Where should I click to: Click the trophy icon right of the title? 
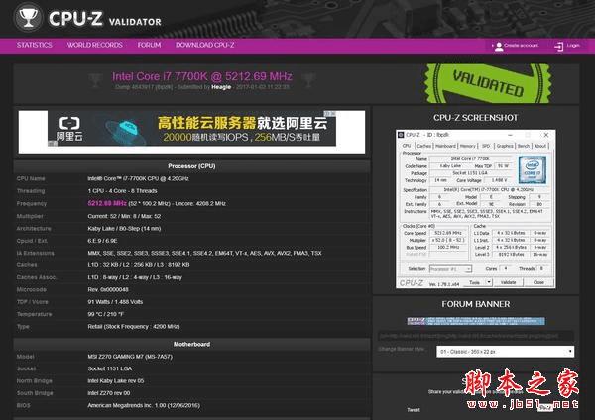(308, 80)
